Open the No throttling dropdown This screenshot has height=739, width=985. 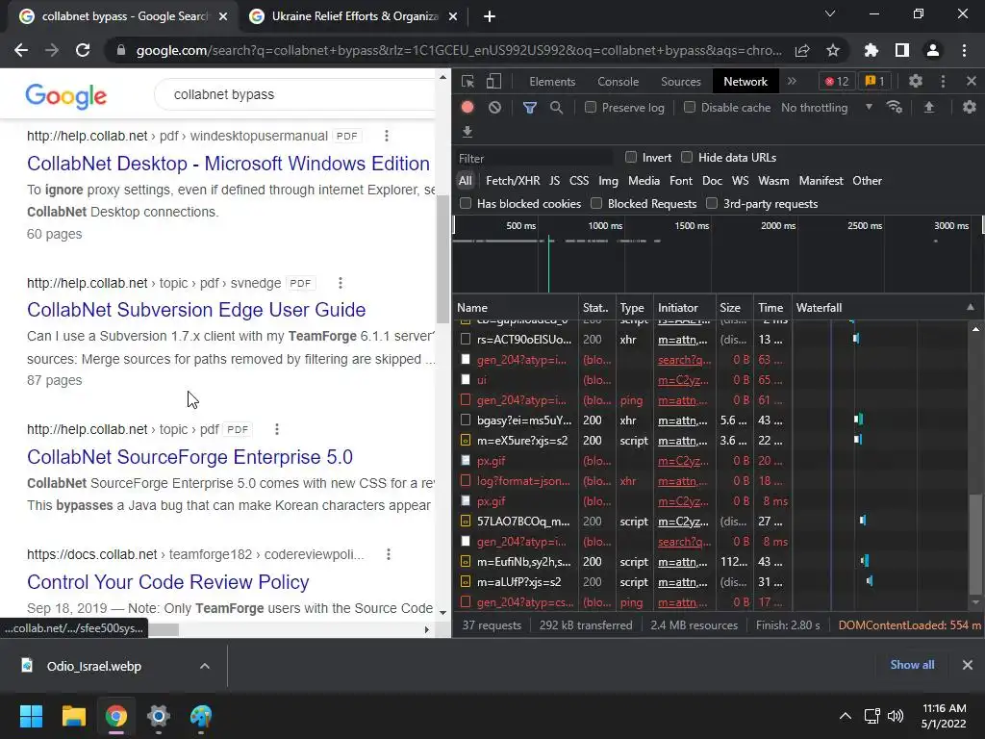click(x=827, y=108)
